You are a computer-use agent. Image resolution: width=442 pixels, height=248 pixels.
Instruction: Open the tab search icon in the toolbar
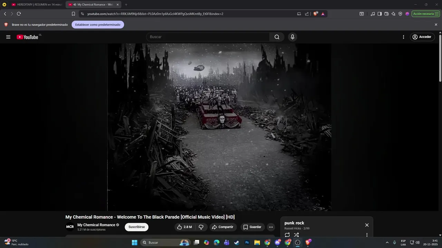tap(362, 14)
